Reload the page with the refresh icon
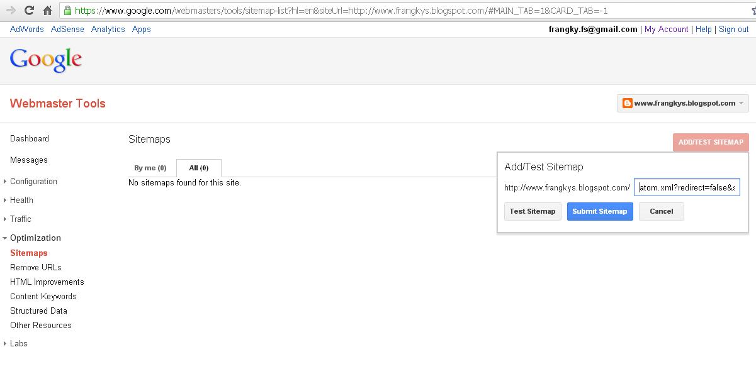 29,10
